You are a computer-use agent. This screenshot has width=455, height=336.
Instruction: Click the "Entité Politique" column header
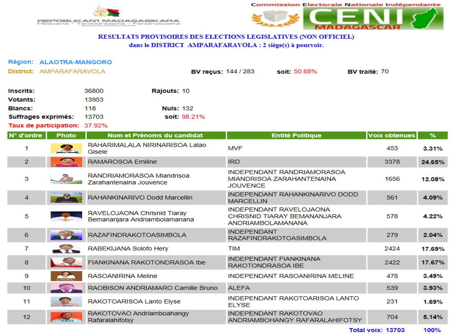(x=296, y=135)
